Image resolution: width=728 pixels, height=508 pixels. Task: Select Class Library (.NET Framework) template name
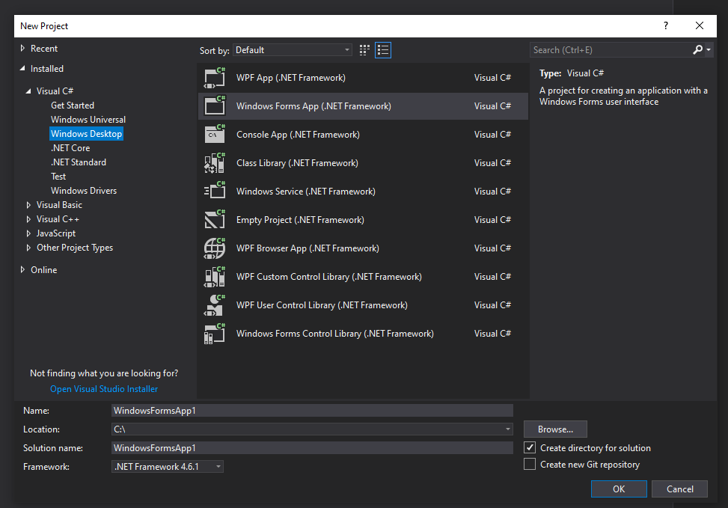point(297,163)
